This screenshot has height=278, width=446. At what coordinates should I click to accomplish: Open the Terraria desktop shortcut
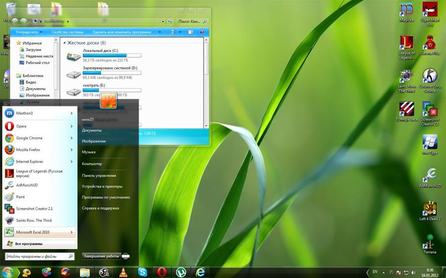pyautogui.click(x=430, y=242)
